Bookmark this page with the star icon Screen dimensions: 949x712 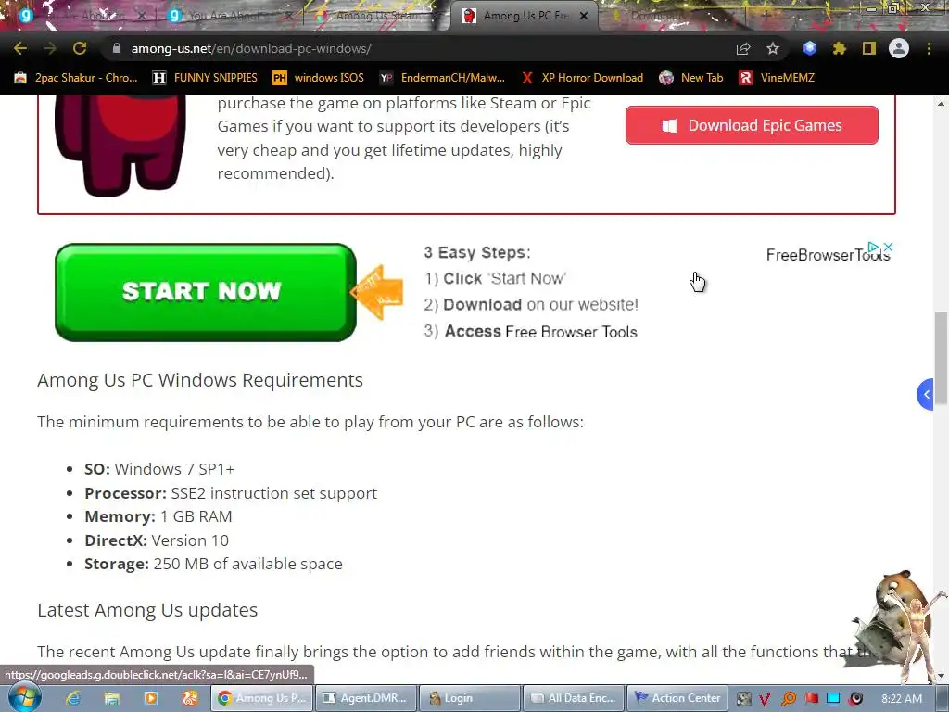pos(773,48)
